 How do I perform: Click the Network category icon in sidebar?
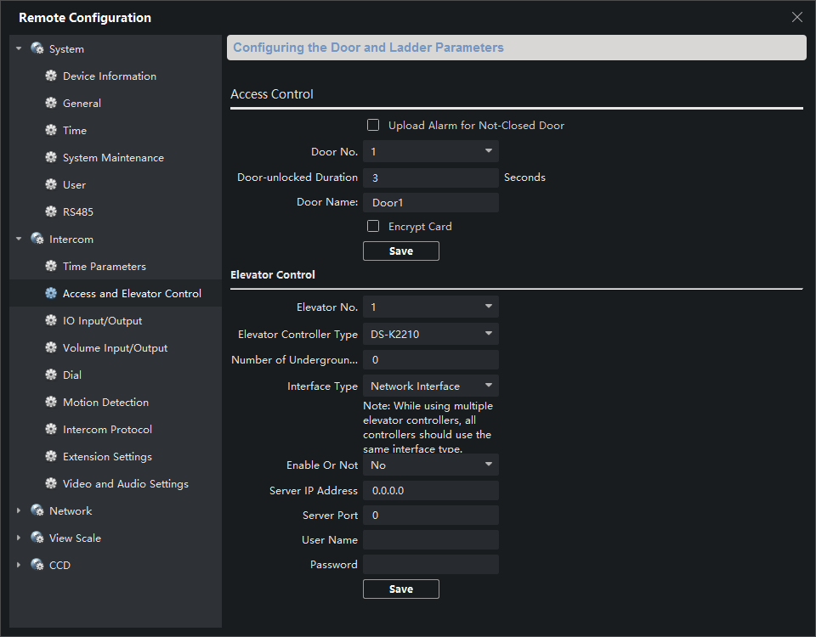pos(37,511)
